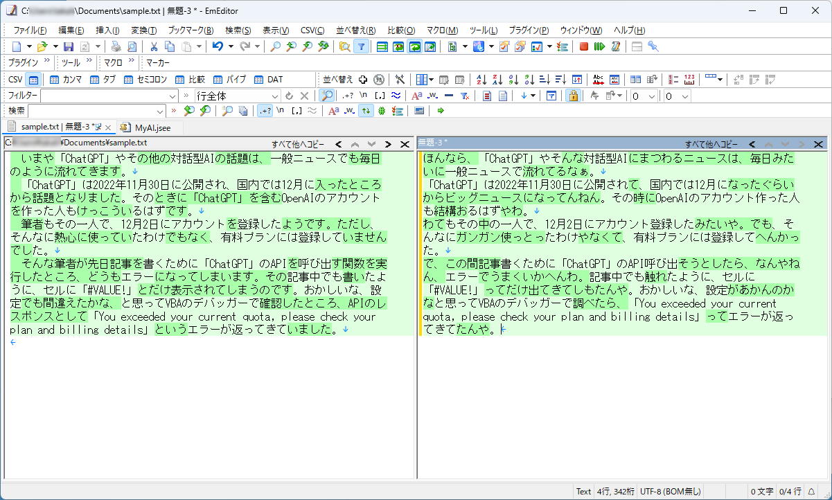Click the 123 number format icon
The image size is (832, 500).
688,81
